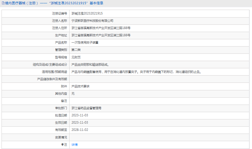The image size is (252, 149).
Task: Click the product name 一次性使用夹子装置
Action: (85, 43)
